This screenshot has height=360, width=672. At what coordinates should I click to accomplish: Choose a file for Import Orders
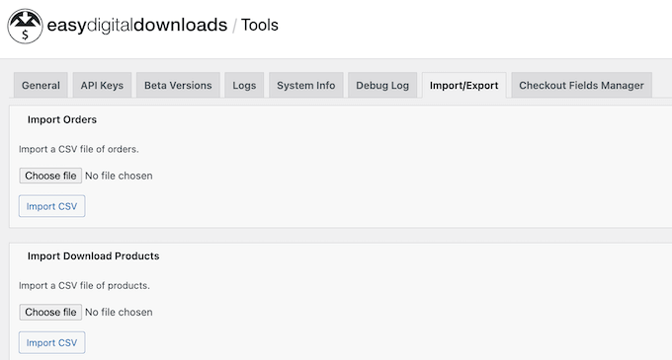coord(50,176)
